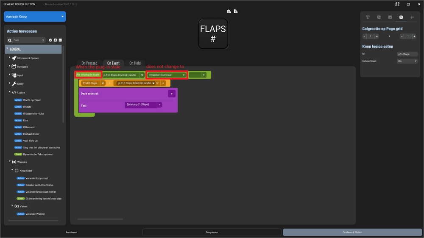Viewport: 424px width, 238px height.
Task: Click the Waardes (x) icon
Action: click(x=14, y=162)
